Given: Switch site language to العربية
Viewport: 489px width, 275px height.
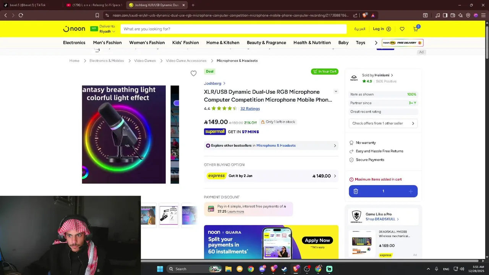Looking at the screenshot, I should [x=359, y=29].
